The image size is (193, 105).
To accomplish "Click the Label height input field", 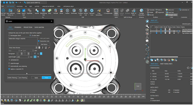I will 23,57.
